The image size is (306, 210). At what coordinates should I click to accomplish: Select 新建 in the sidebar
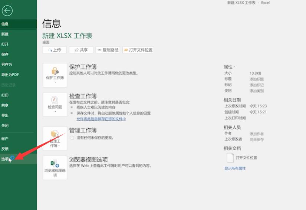tap(18, 34)
